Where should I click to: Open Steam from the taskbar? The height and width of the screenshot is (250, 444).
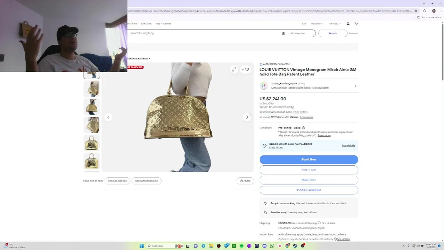click(x=295, y=246)
